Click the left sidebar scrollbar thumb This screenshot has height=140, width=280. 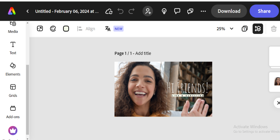coord(27,100)
